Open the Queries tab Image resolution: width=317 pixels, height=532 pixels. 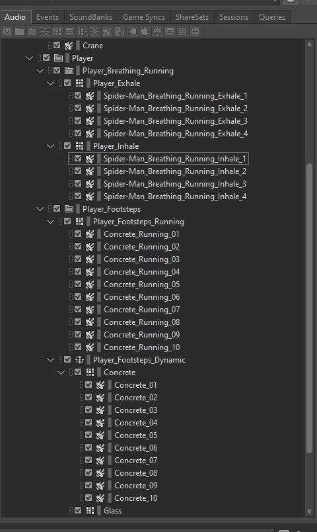pyautogui.click(x=272, y=17)
